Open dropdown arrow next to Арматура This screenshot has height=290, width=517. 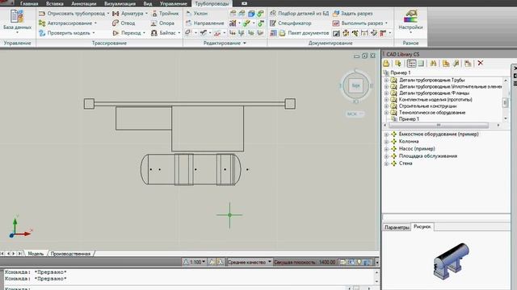(147, 14)
